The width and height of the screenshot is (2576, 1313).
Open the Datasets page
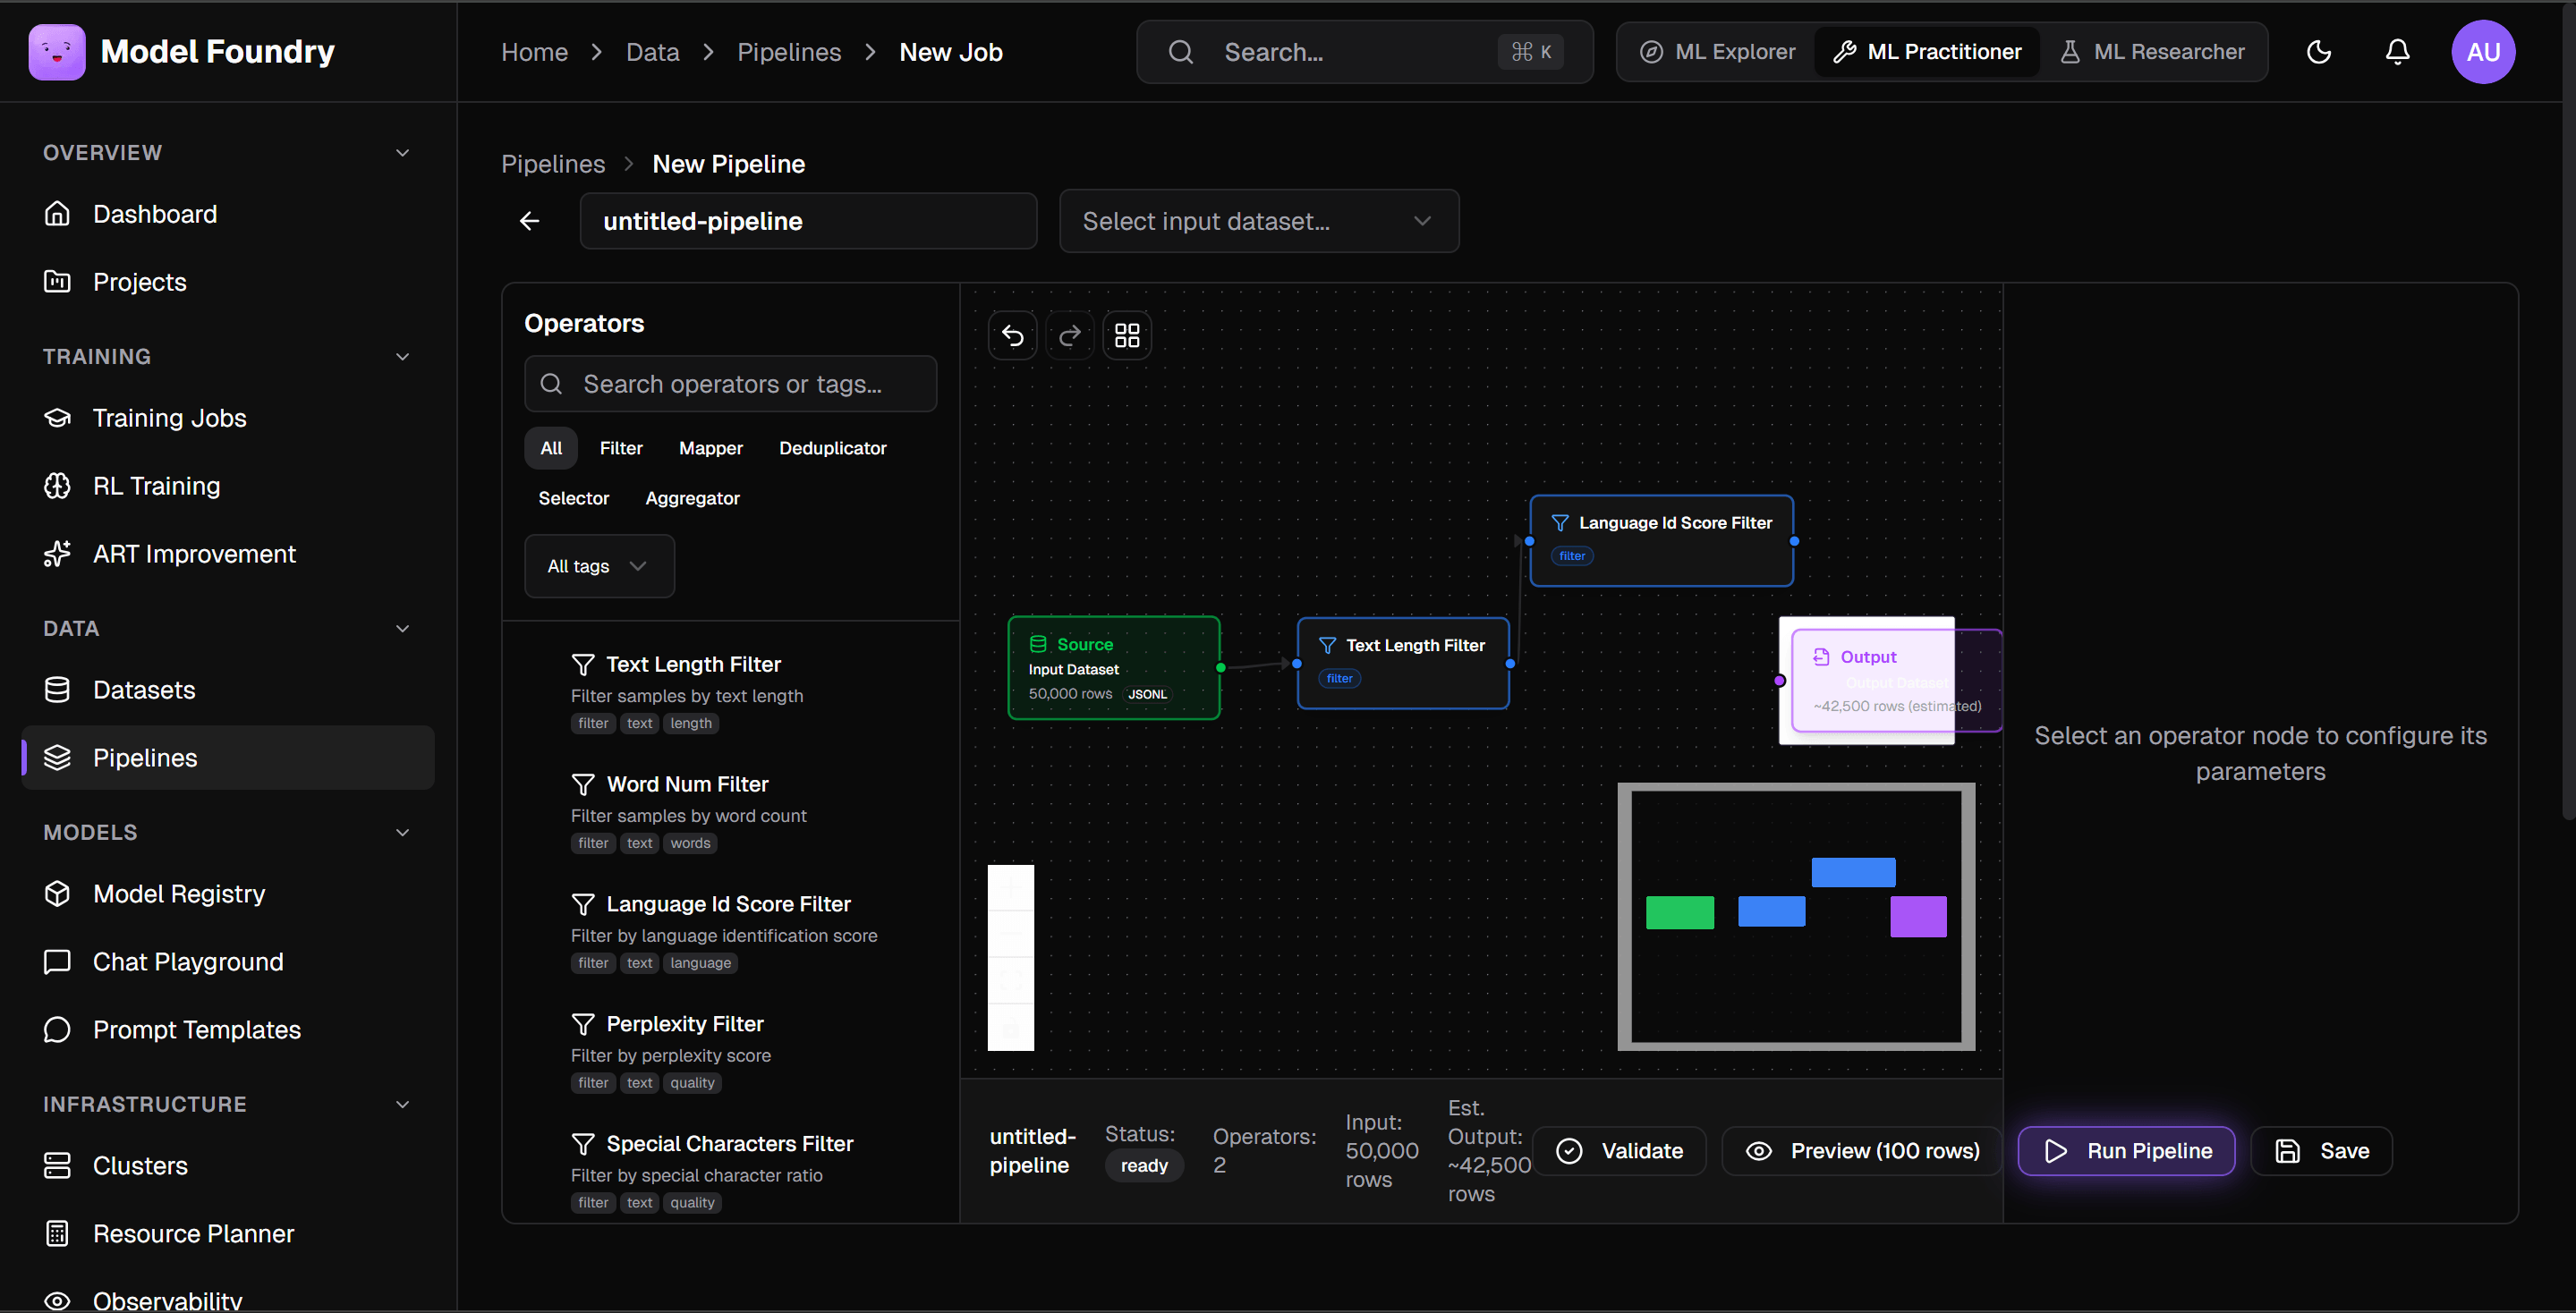[228, 690]
